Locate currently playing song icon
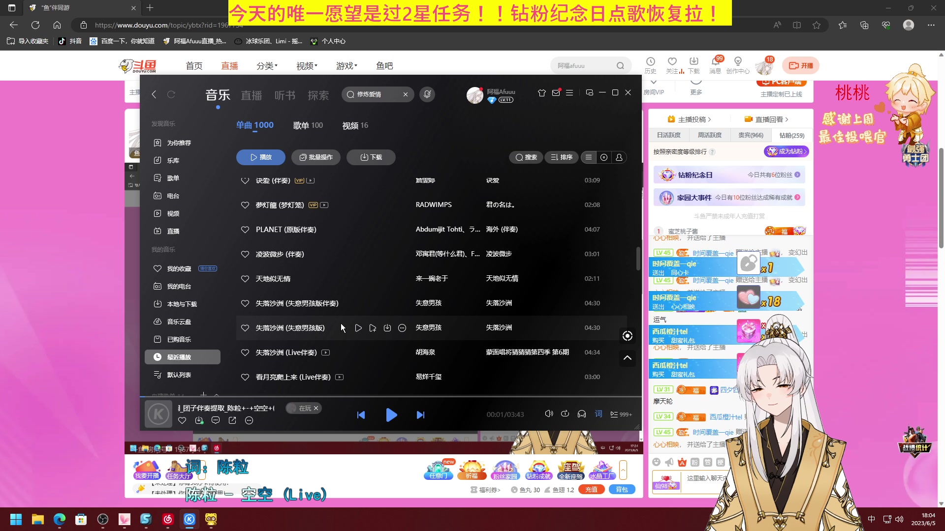The width and height of the screenshot is (945, 531). coord(628,336)
